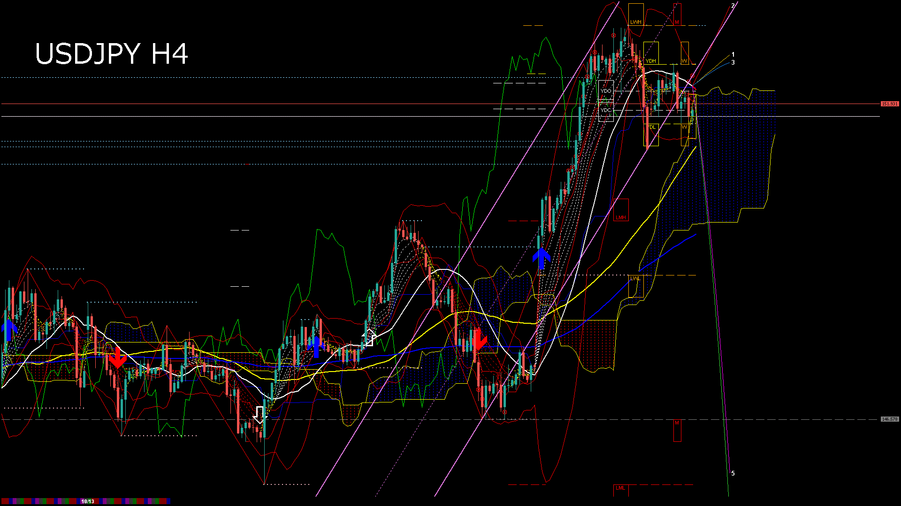Image resolution: width=901 pixels, height=506 pixels.
Task: Click the LWL last week low marker
Action: [635, 278]
